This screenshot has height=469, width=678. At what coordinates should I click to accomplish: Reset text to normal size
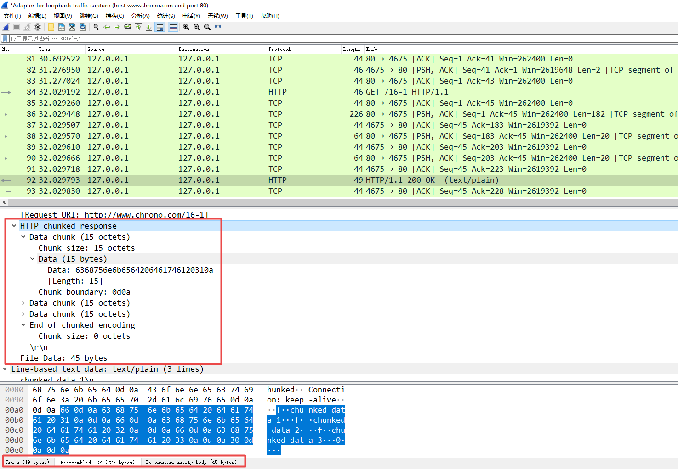207,27
